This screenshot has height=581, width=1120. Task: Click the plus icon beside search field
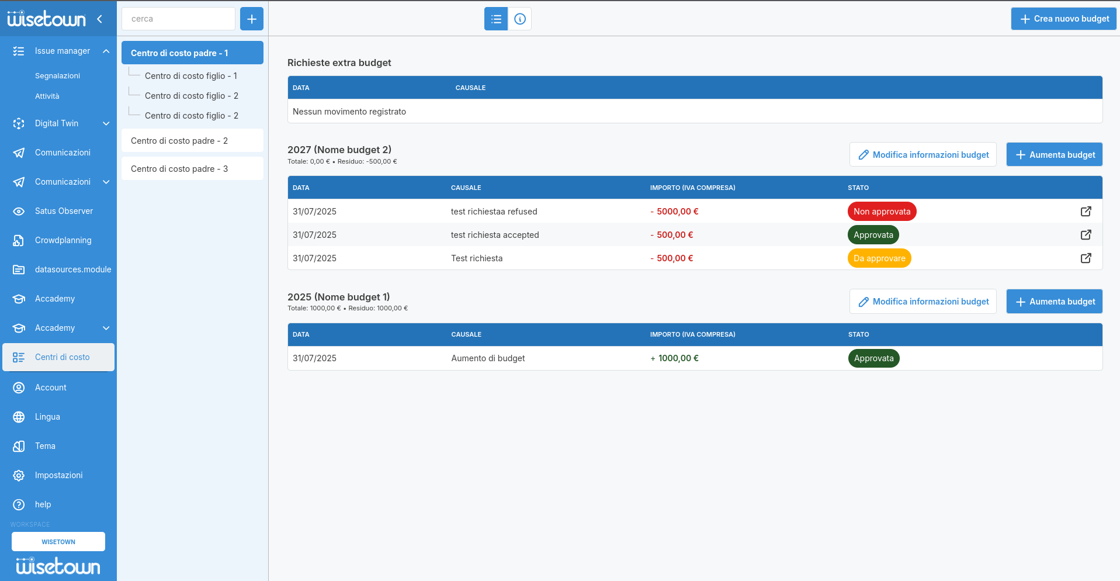(252, 19)
